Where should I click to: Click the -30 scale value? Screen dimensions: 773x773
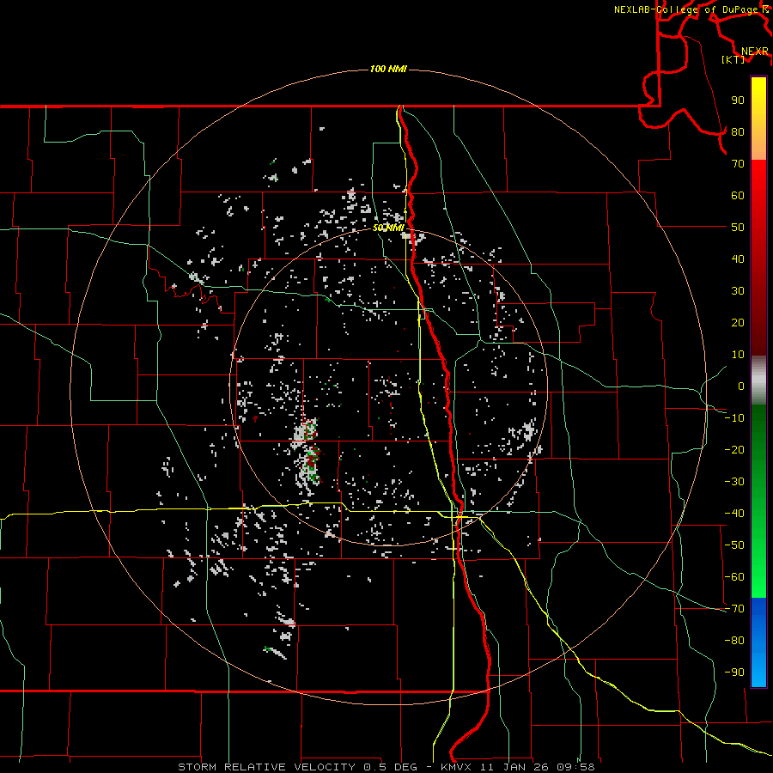click(734, 482)
